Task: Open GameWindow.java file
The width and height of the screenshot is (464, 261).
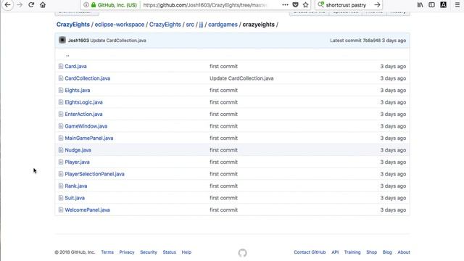Action: (86, 126)
